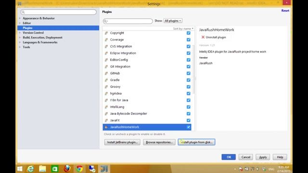Open Chrome from taskbar
This screenshot has width=308, height=173.
[79, 169]
